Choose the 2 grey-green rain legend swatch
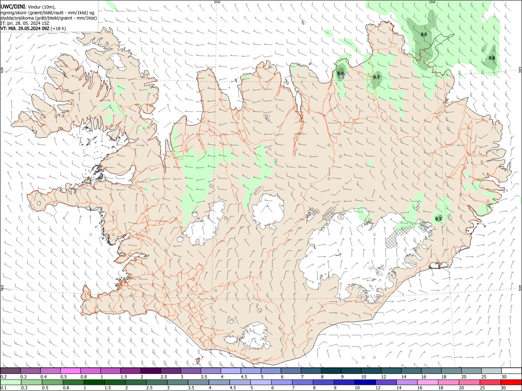 (136, 382)
